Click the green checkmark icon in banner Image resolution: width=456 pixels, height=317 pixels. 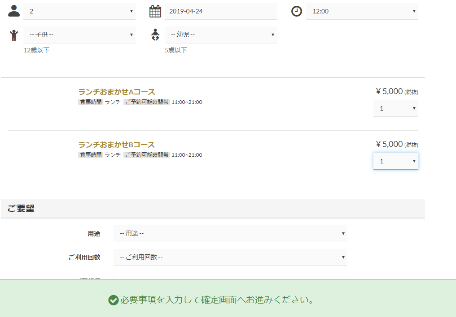(x=113, y=300)
